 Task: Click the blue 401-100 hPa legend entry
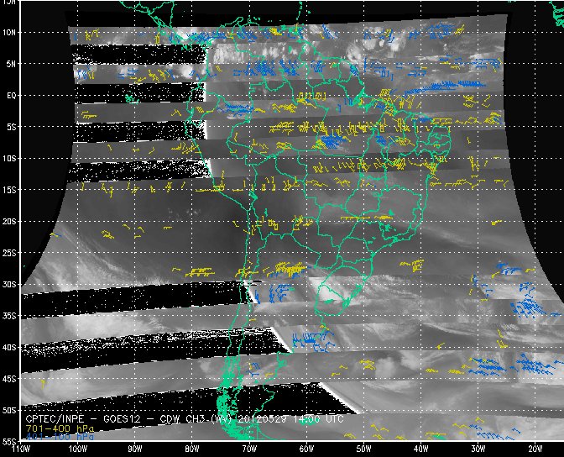tap(60, 437)
